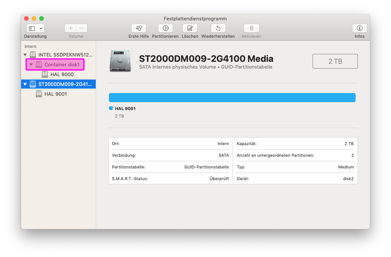391x257 pixels.
Task: Click the HAL 9001 legend label
Action: point(125,109)
